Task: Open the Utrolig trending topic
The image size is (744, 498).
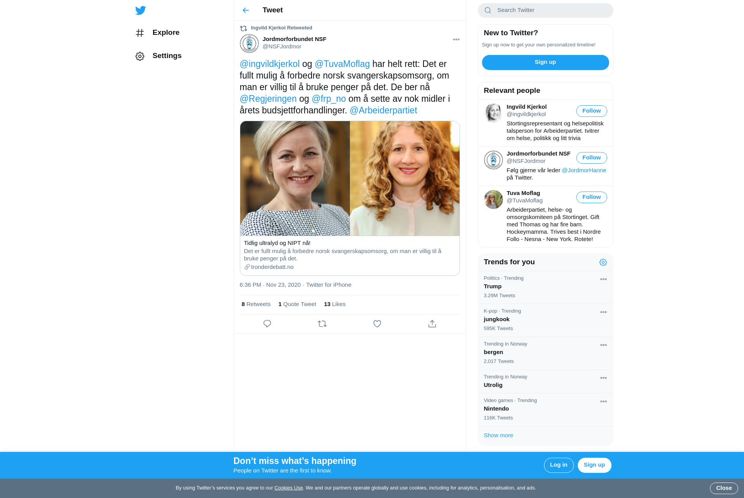Action: click(x=545, y=382)
